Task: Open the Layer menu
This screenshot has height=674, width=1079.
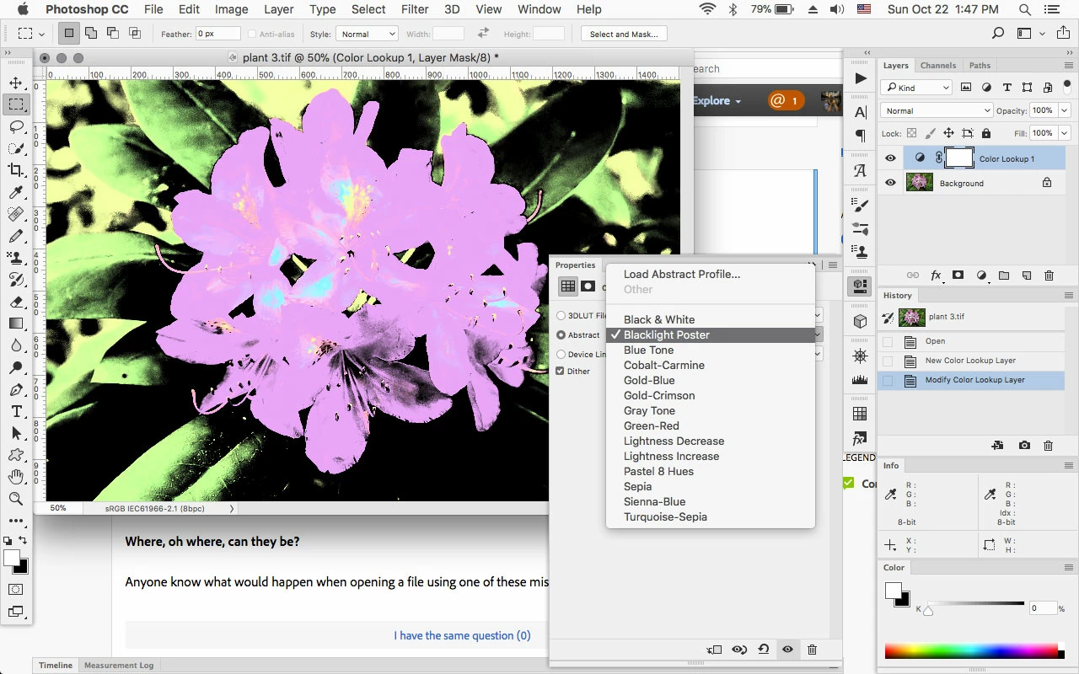Action: (x=278, y=9)
